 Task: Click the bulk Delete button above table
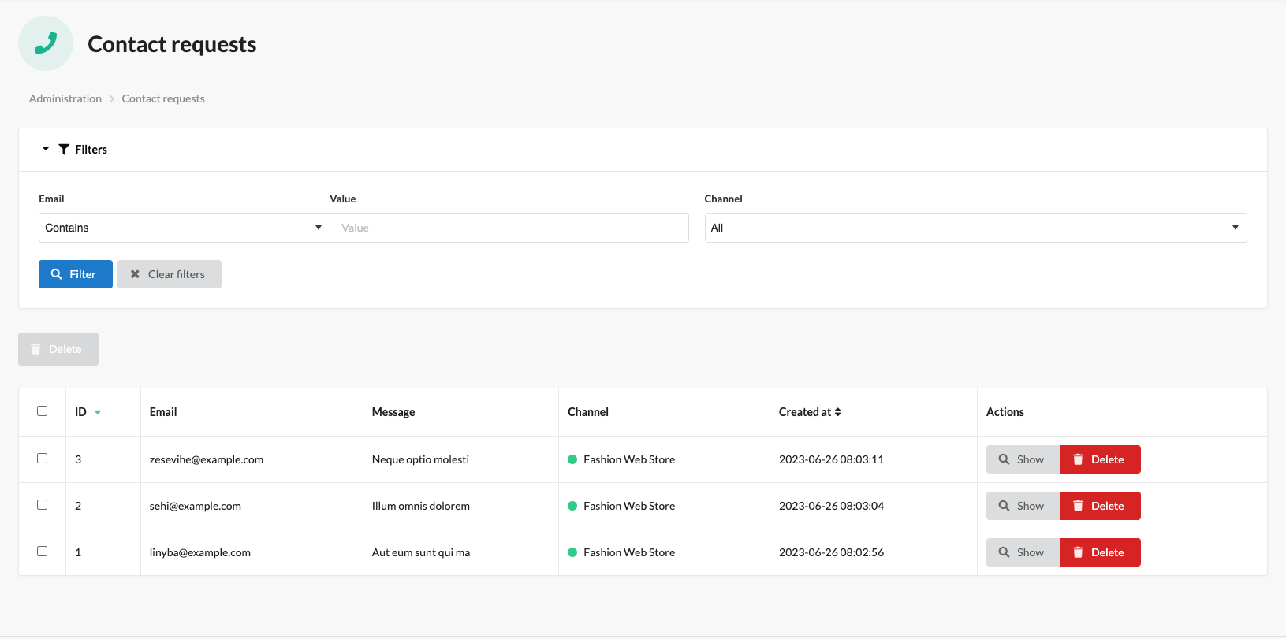point(58,349)
